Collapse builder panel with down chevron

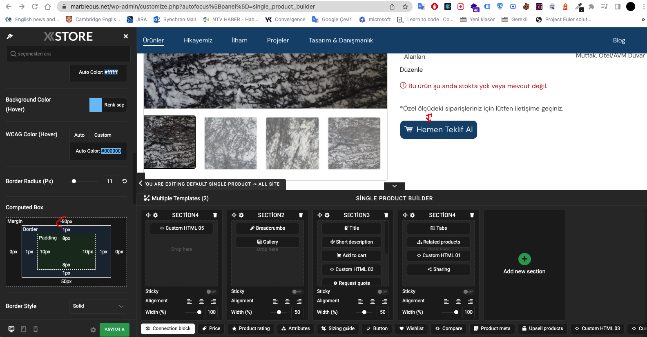pos(395,186)
